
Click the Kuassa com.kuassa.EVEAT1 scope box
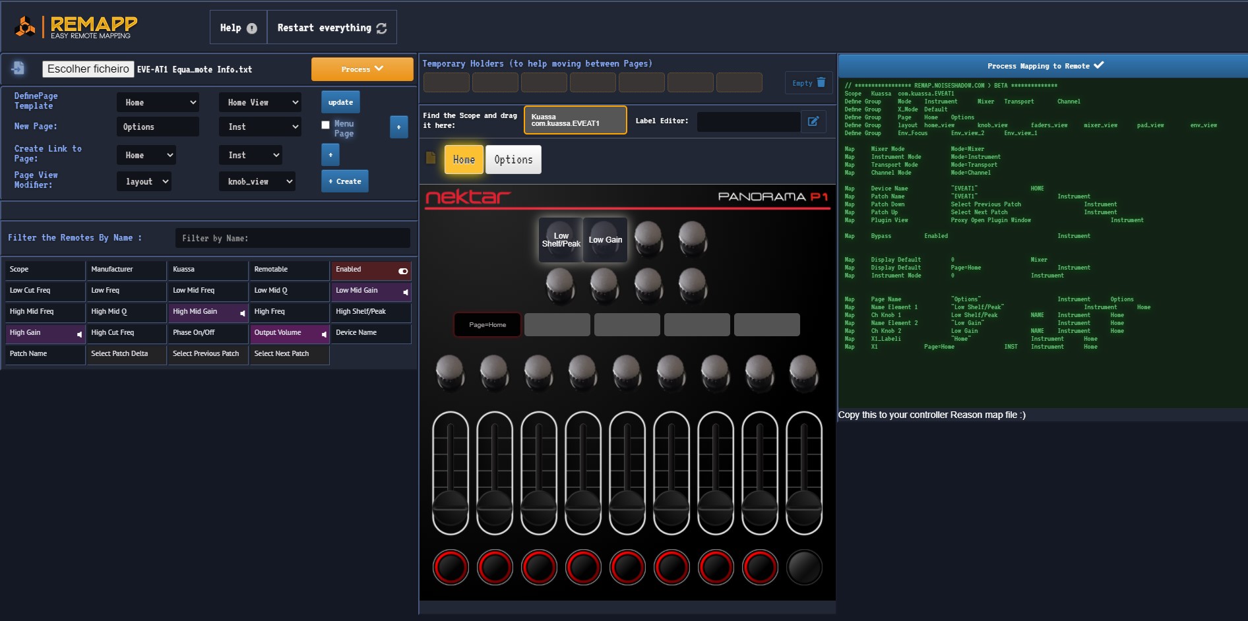575,120
